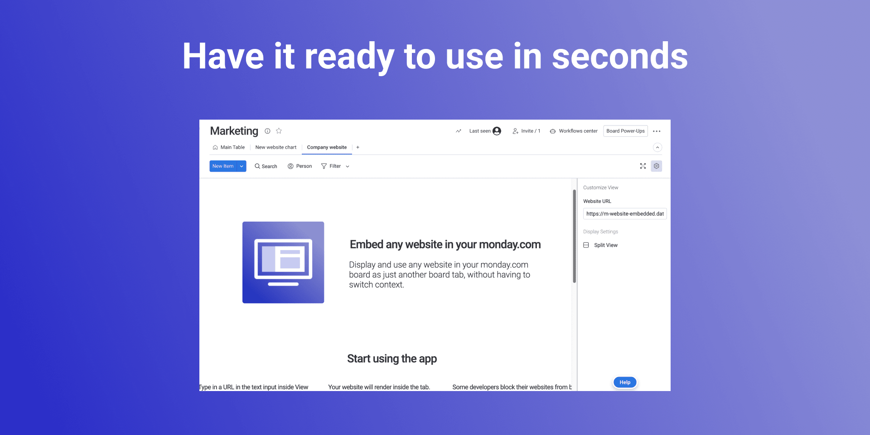Add a new board view with plus icon
870x435 pixels.
coord(358,147)
